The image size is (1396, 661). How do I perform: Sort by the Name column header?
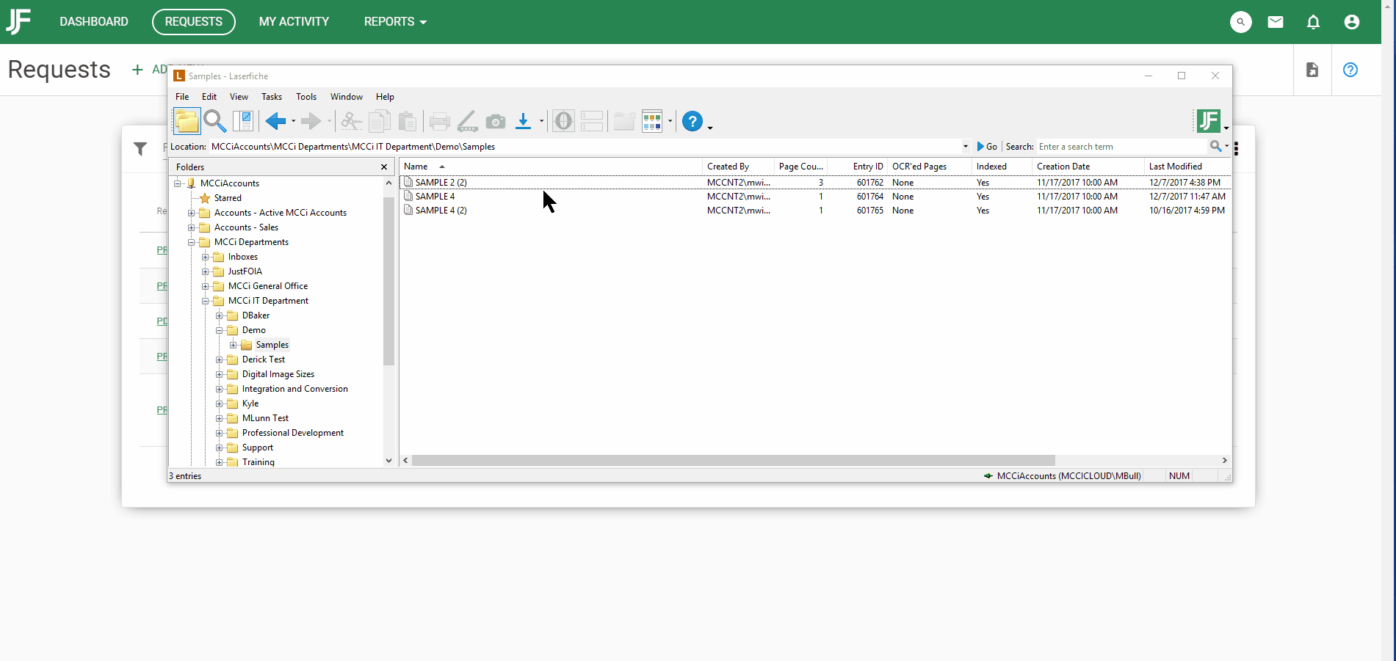(x=551, y=167)
